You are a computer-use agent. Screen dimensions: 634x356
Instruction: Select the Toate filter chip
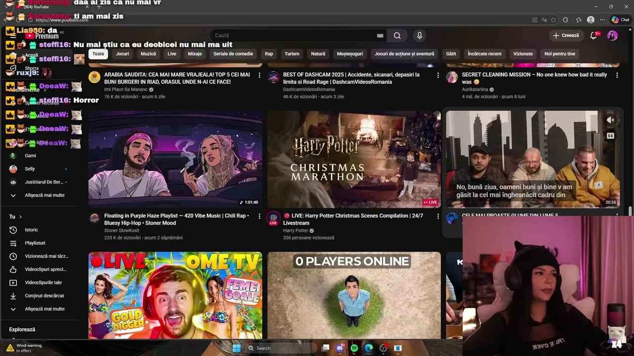(x=98, y=54)
